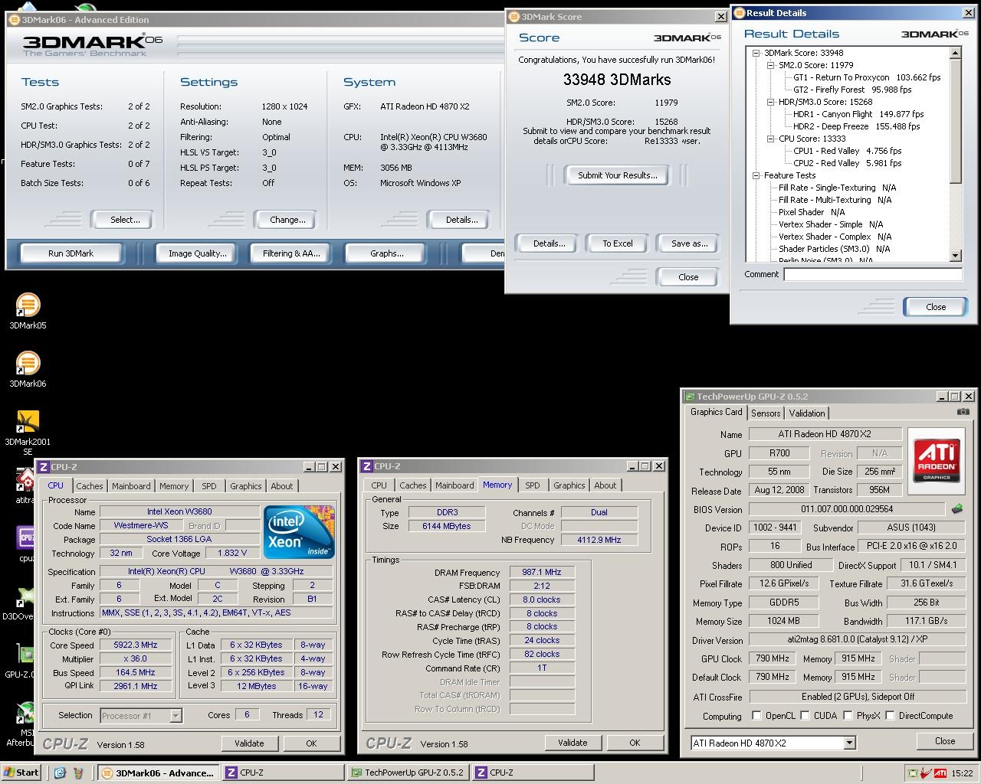Click the Filtering & AA... button
981x784 pixels.
(x=291, y=253)
